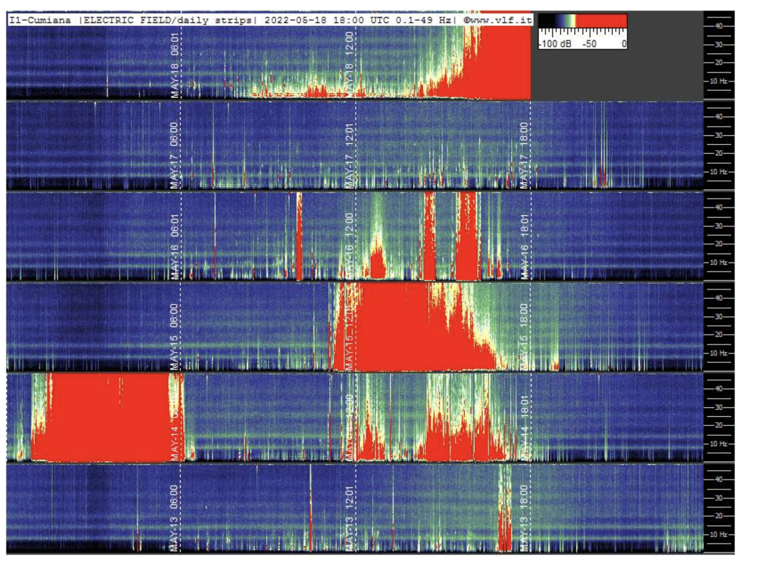Viewport: 765px width, 569px height.
Task: Select the MAY-14 18:01 time marker
Action: coord(524,428)
